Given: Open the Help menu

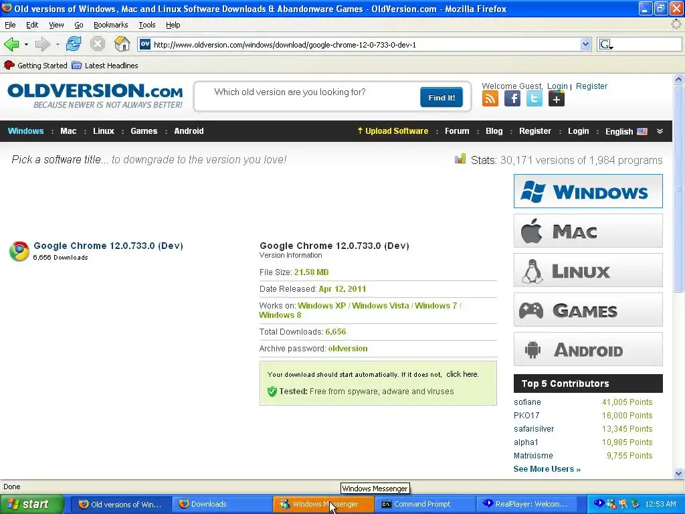Looking at the screenshot, I should tap(173, 25).
